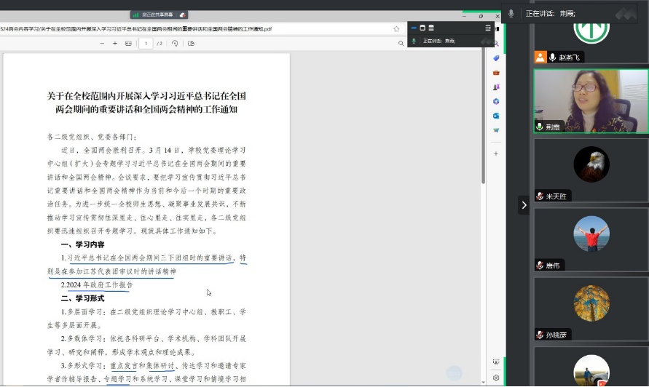
Task: Open the briefcase tools icon in the sidebar
Action: click(496, 72)
